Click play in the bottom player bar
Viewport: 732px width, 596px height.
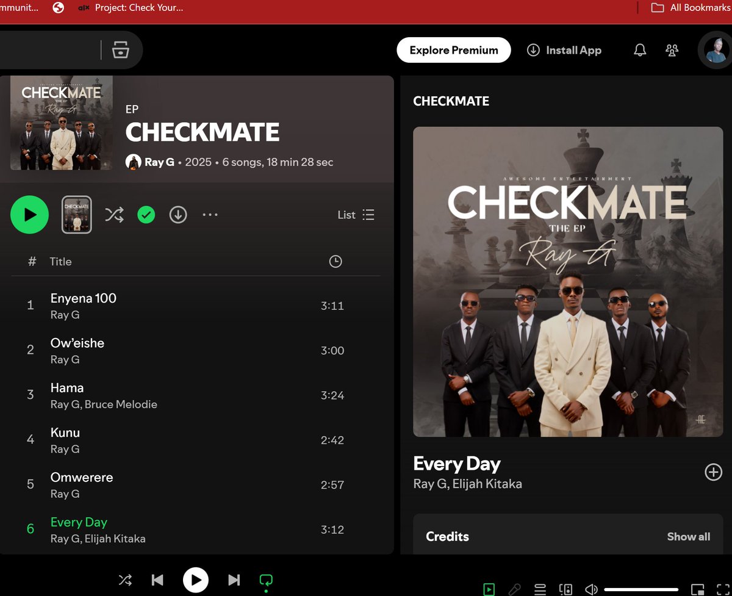coord(195,580)
